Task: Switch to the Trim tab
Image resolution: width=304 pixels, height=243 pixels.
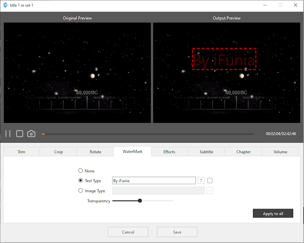Action: (x=21, y=152)
